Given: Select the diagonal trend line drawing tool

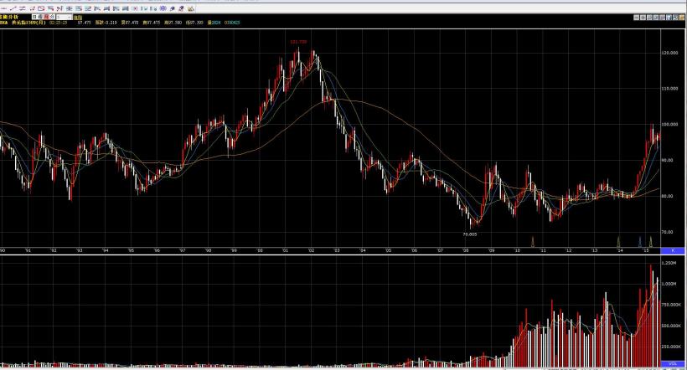Looking at the screenshot, I should tap(13, 8).
